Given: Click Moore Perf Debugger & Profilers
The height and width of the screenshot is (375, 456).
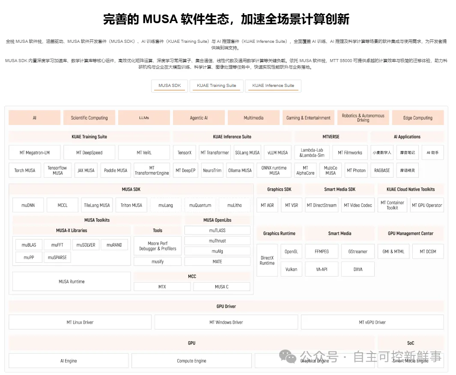Looking at the screenshot, I should click(158, 246).
